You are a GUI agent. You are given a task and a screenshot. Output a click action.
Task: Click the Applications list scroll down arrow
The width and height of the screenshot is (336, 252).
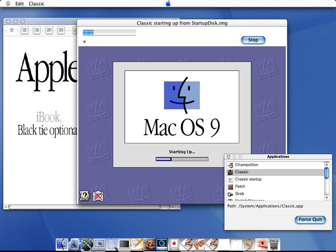pos(326,198)
